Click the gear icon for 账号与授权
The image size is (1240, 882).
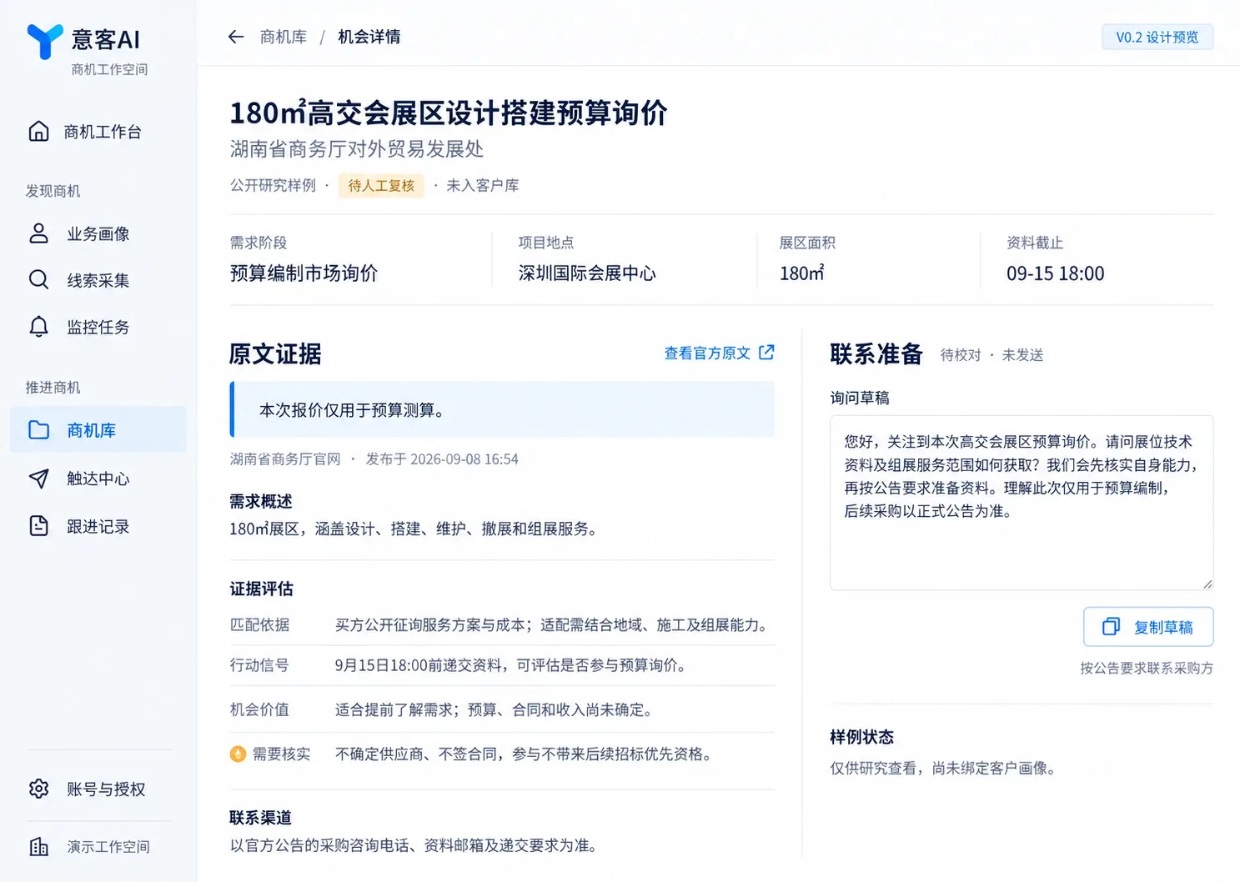coord(38,788)
